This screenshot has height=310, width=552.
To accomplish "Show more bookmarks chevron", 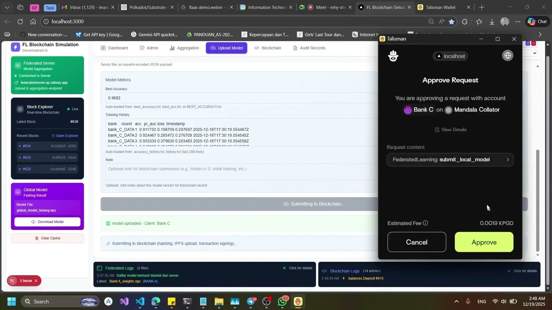I will (x=539, y=34).
